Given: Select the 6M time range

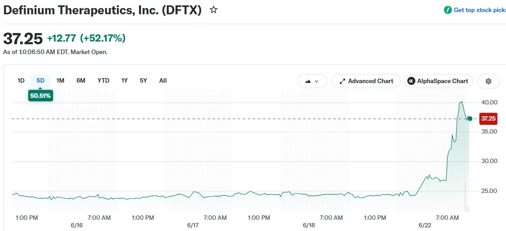Looking at the screenshot, I should pos(81,80).
